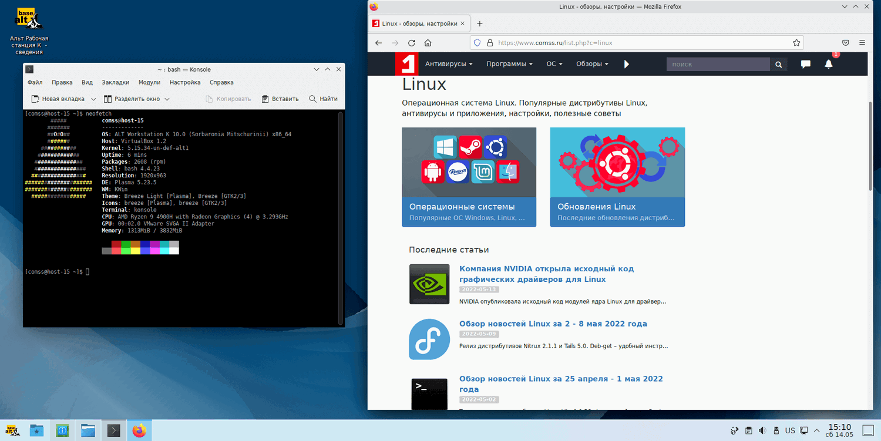This screenshot has height=441, width=881.
Task: Expand the "Антивирусы" site menu
Action: click(449, 64)
